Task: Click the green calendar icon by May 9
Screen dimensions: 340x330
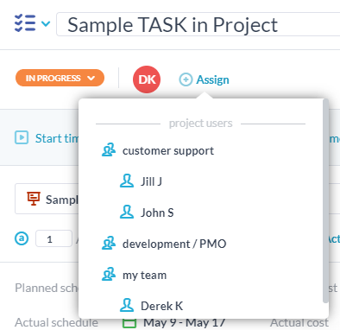Action: pyautogui.click(x=129, y=323)
